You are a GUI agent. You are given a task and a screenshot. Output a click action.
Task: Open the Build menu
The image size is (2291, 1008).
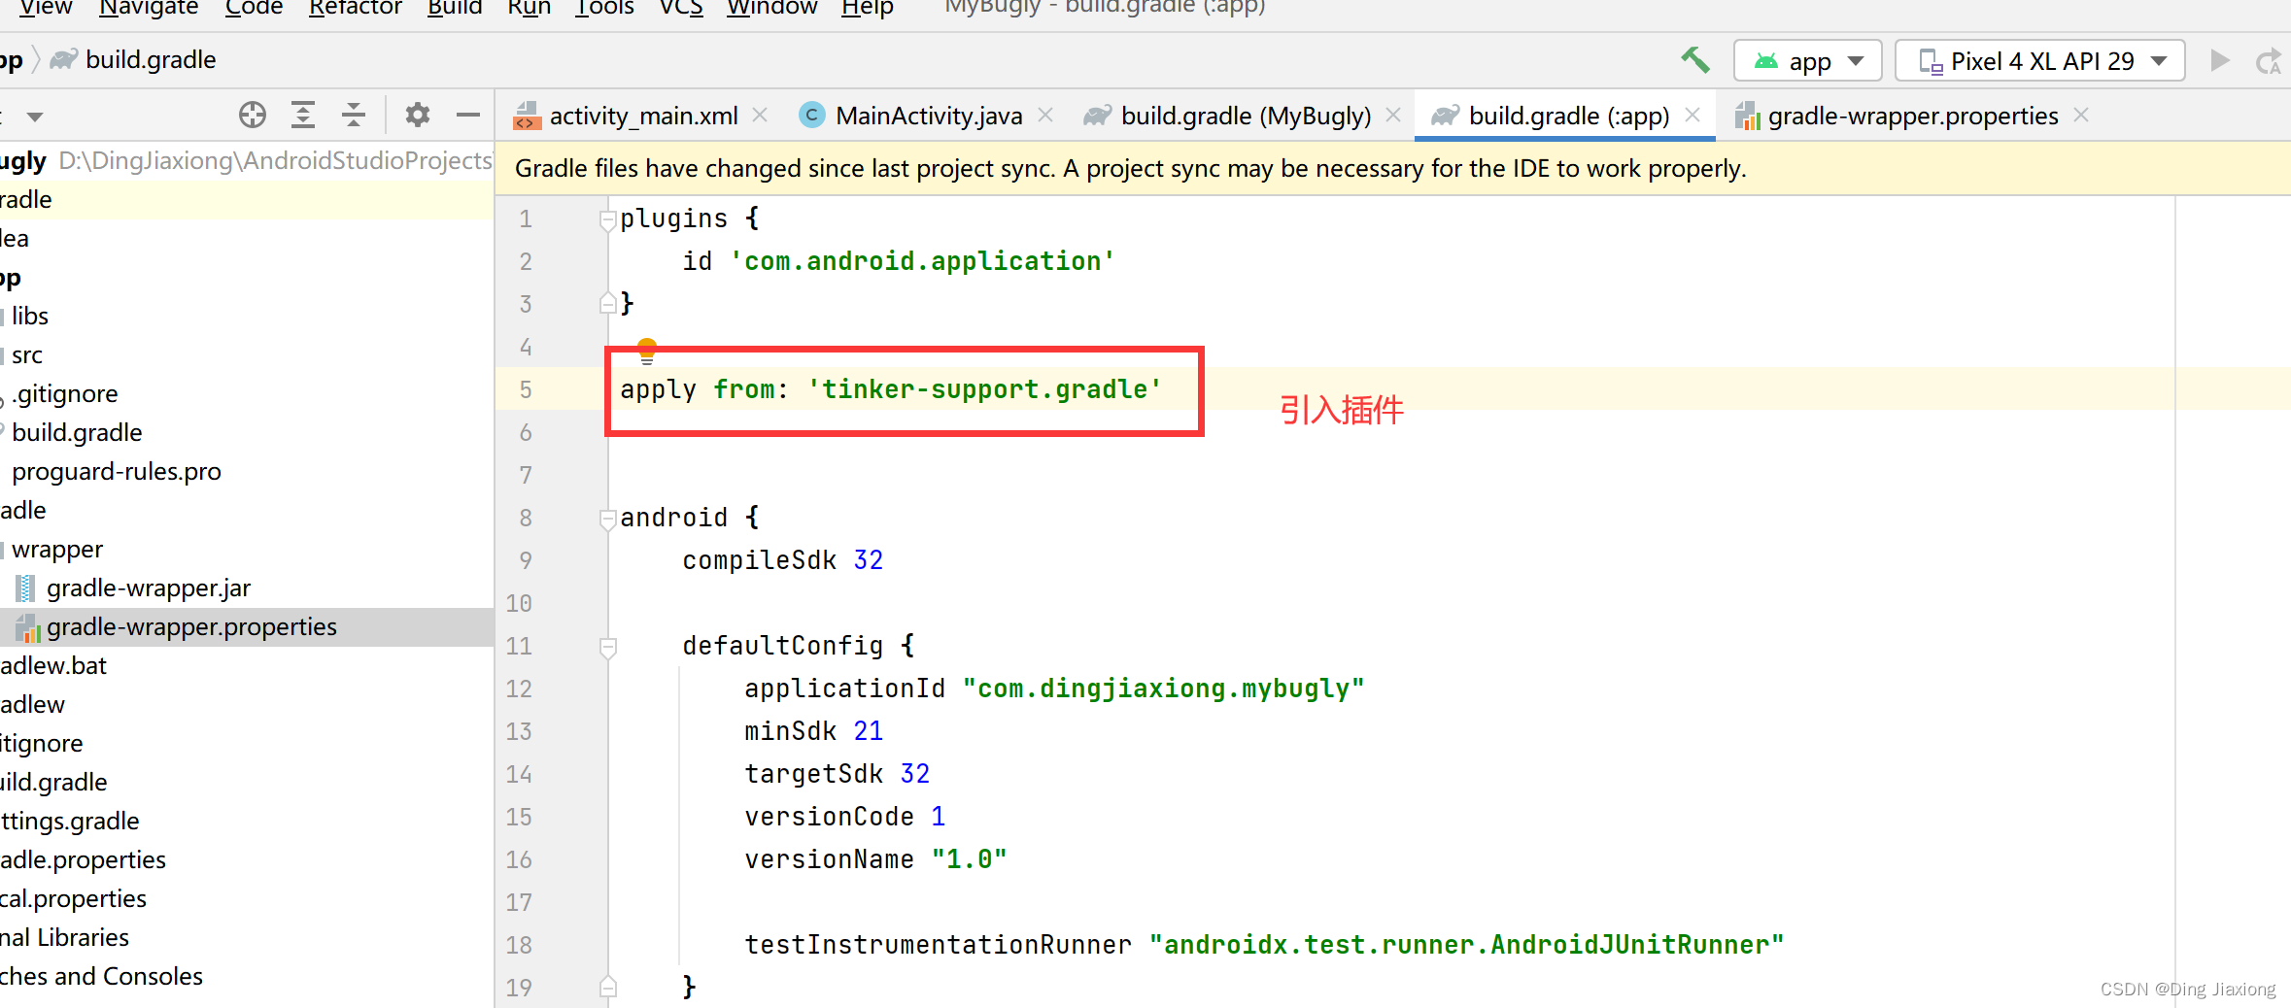tap(455, 8)
